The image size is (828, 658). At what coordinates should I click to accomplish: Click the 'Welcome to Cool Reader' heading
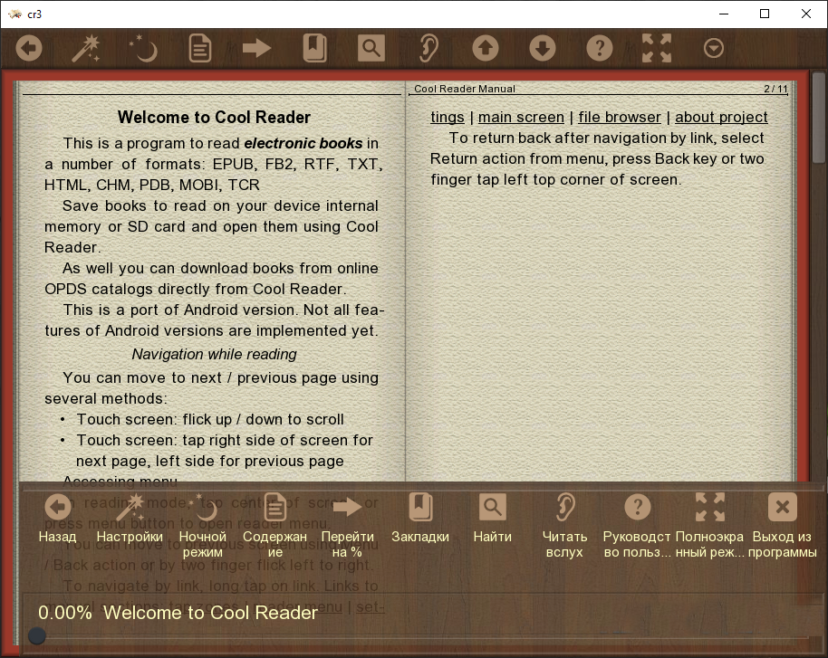coord(214,117)
